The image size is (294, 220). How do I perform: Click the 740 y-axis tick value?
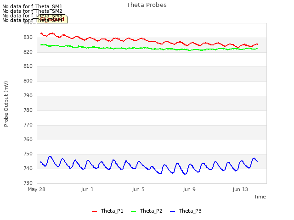pos(28,169)
